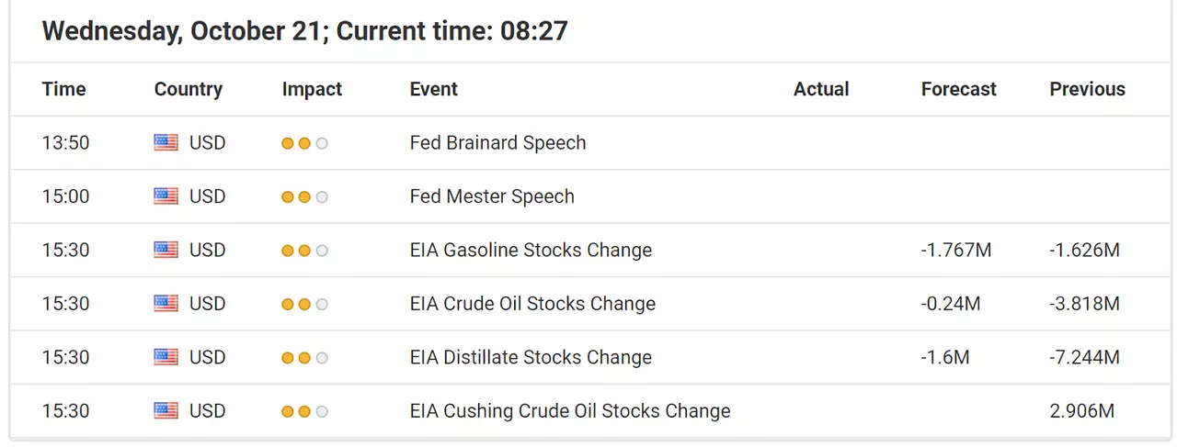Open EIA Distillate Stocks Change details
The height and width of the screenshot is (447, 1177).
click(531, 357)
